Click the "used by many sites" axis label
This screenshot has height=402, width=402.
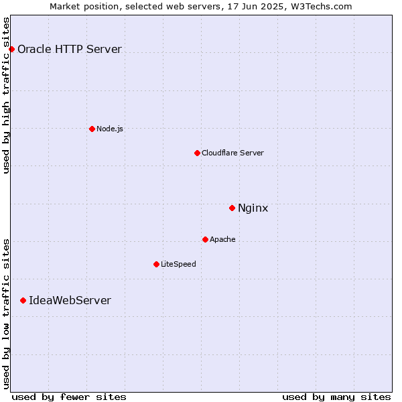[x=336, y=397]
